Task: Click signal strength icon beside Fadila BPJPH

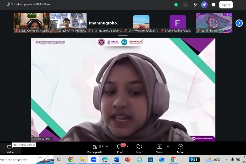Action: tap(33, 139)
